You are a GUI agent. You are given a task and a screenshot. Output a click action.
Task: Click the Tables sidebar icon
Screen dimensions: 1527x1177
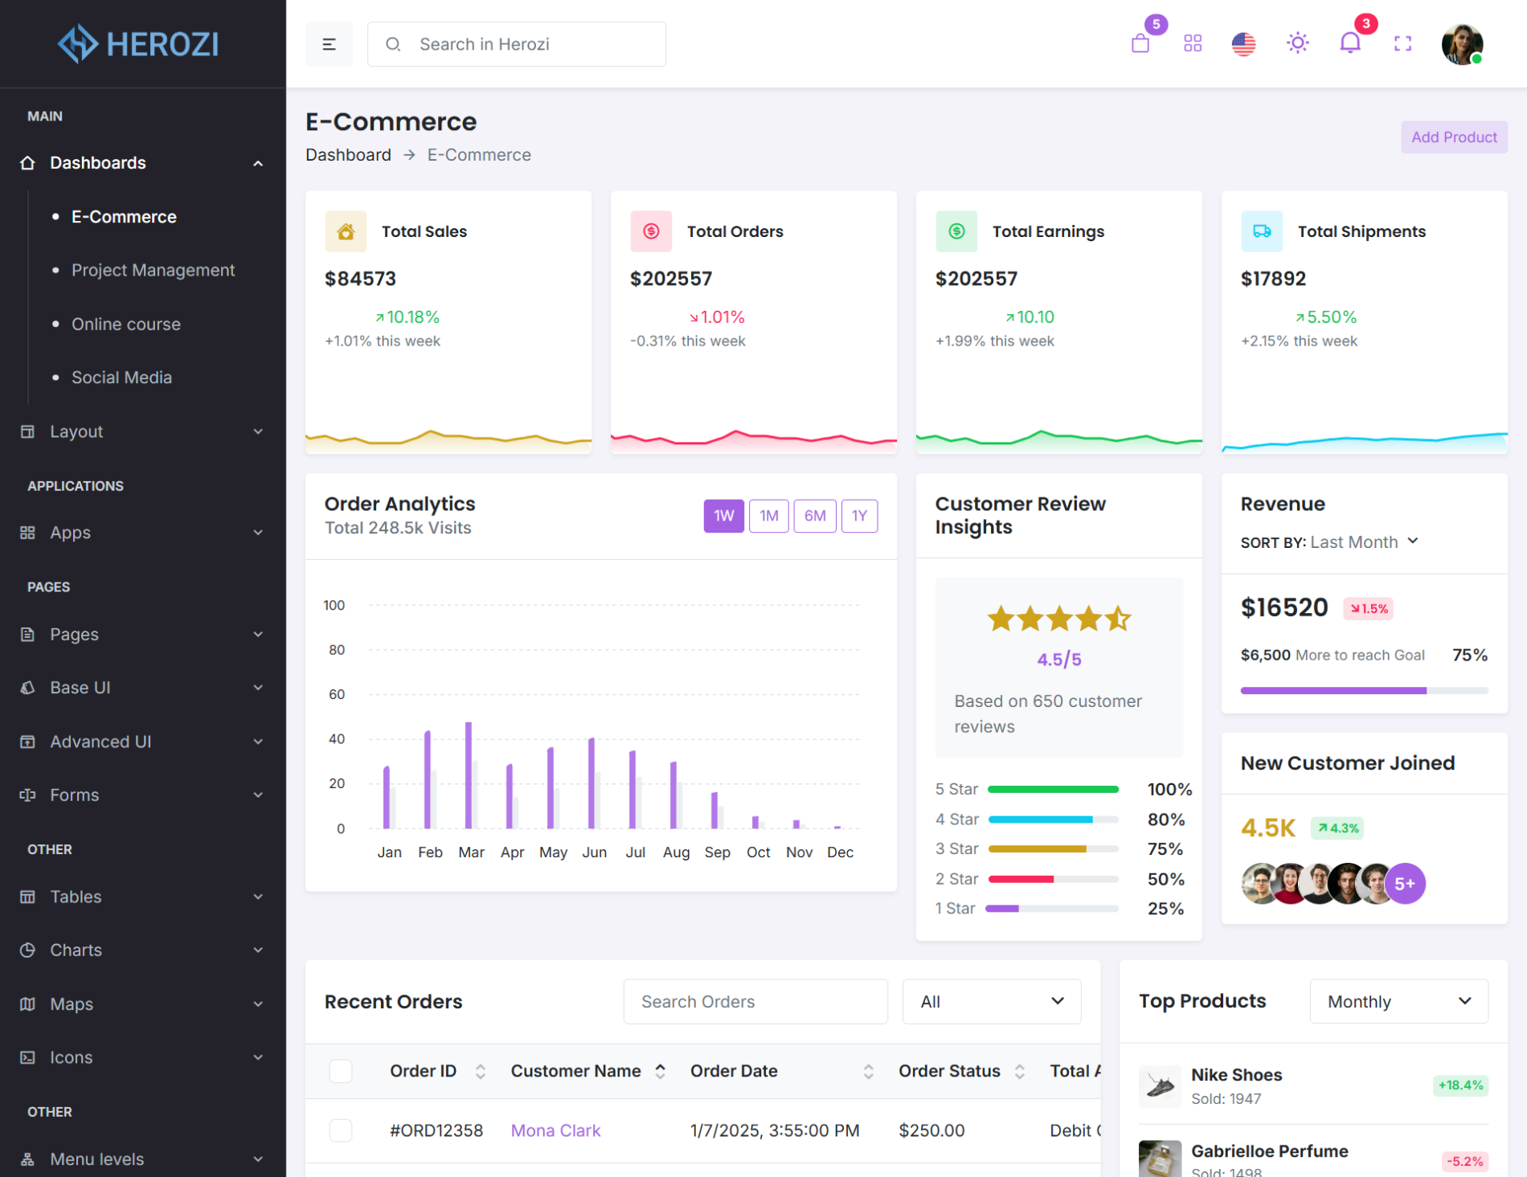(x=27, y=897)
